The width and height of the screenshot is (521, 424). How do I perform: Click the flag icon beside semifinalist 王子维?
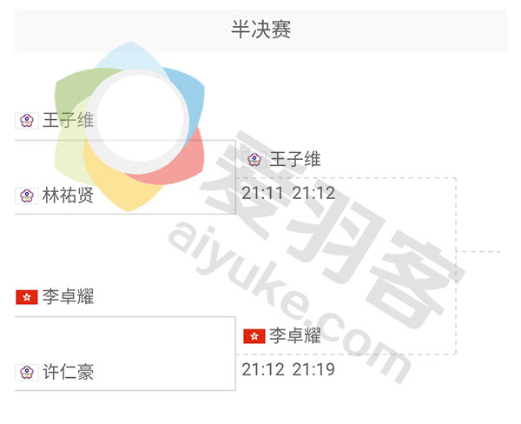click(x=27, y=121)
